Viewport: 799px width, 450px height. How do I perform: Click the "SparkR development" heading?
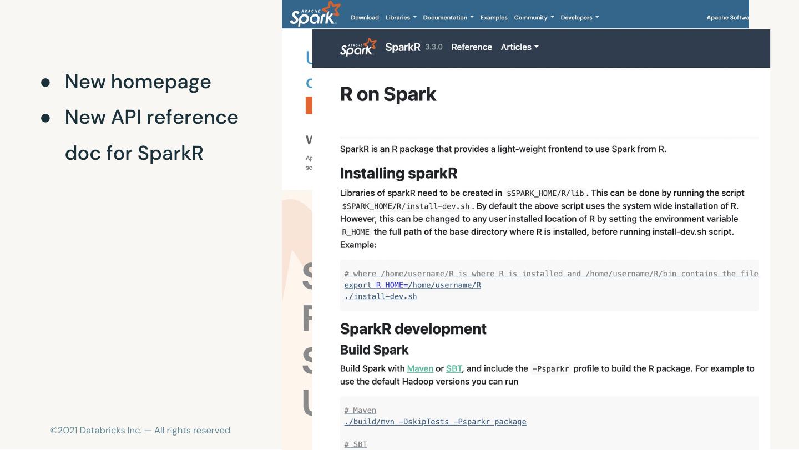413,329
